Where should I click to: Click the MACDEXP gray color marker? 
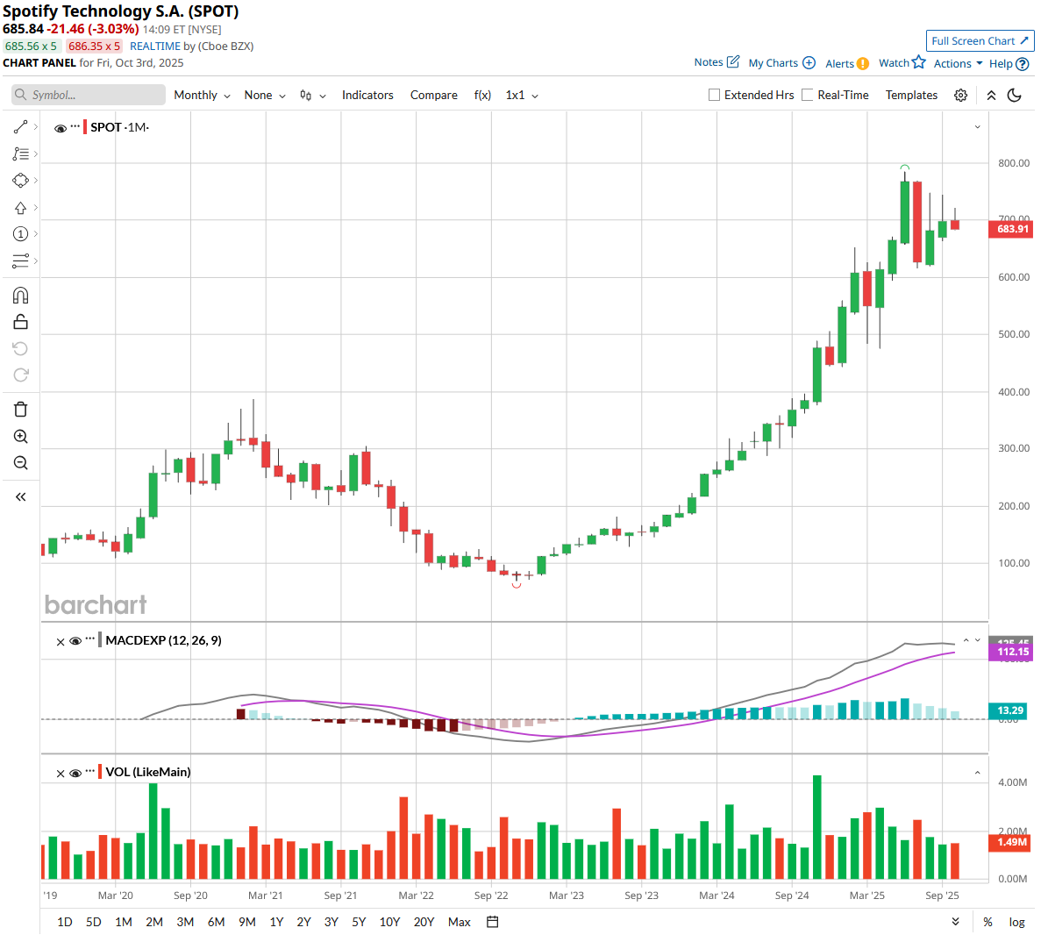coord(100,640)
